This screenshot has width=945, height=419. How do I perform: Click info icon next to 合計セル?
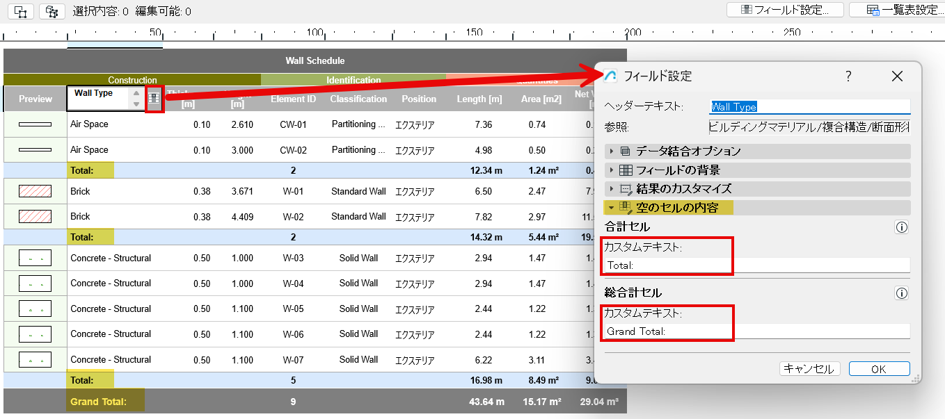click(x=902, y=227)
